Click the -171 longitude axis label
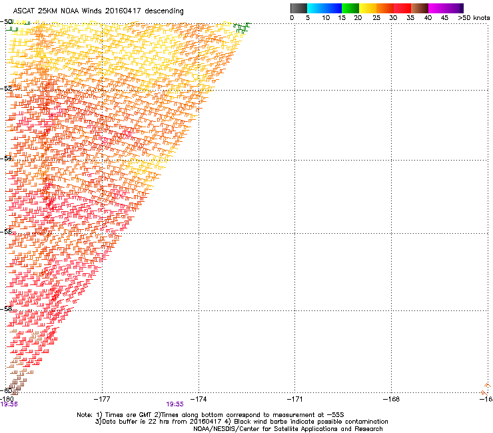This screenshot has width=493, height=433. pyautogui.click(x=294, y=399)
